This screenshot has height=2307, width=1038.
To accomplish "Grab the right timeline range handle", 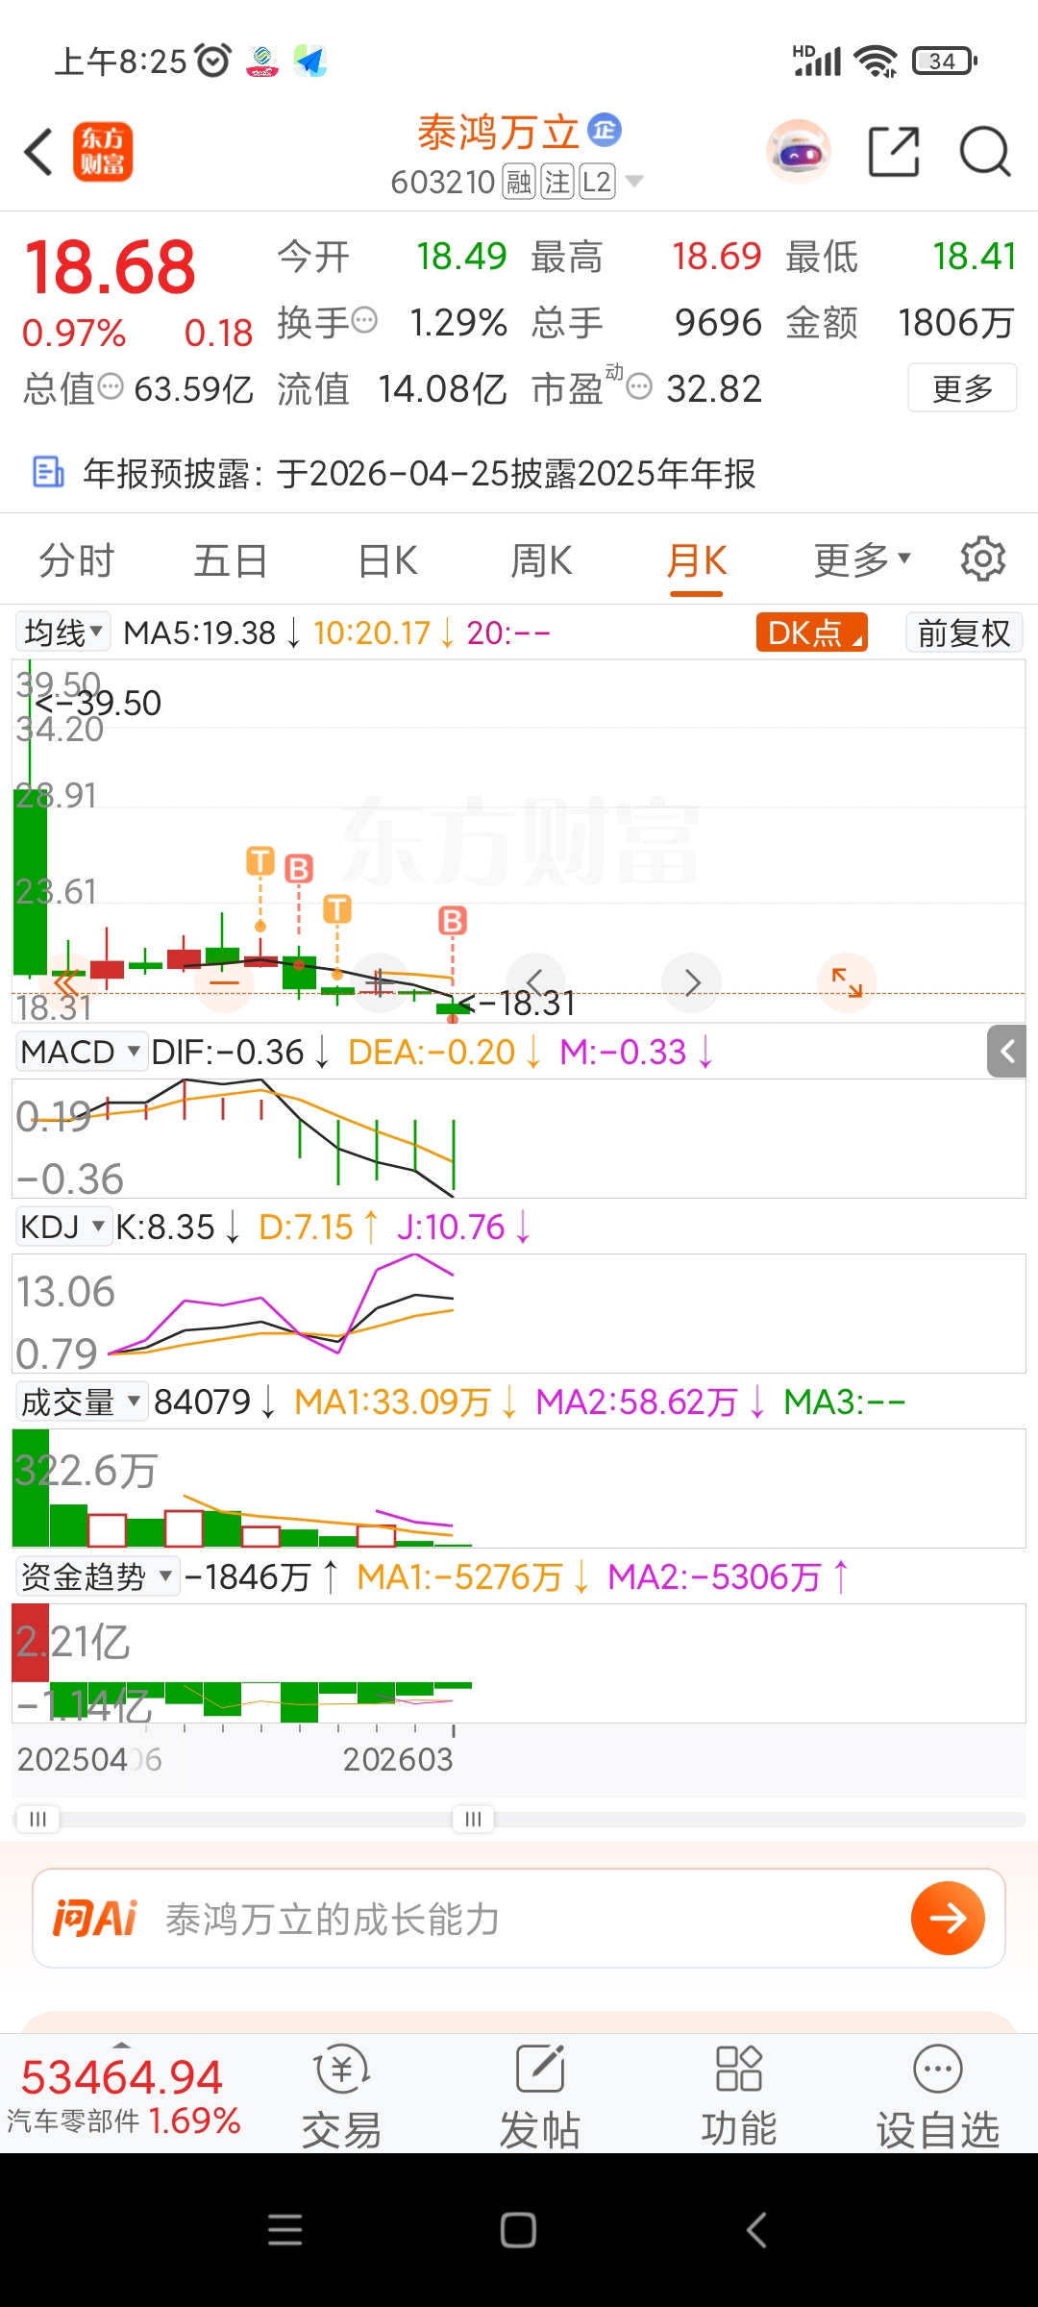I will [x=473, y=1819].
